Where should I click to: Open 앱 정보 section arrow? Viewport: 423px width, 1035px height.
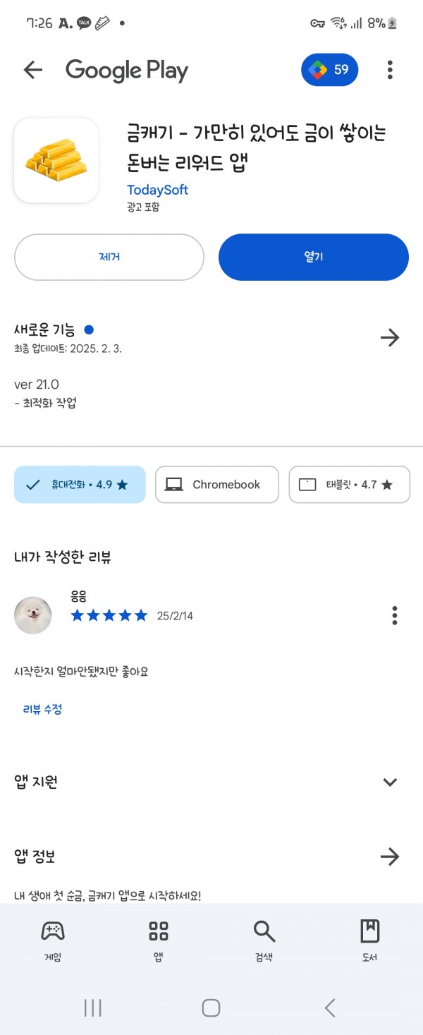tap(390, 857)
